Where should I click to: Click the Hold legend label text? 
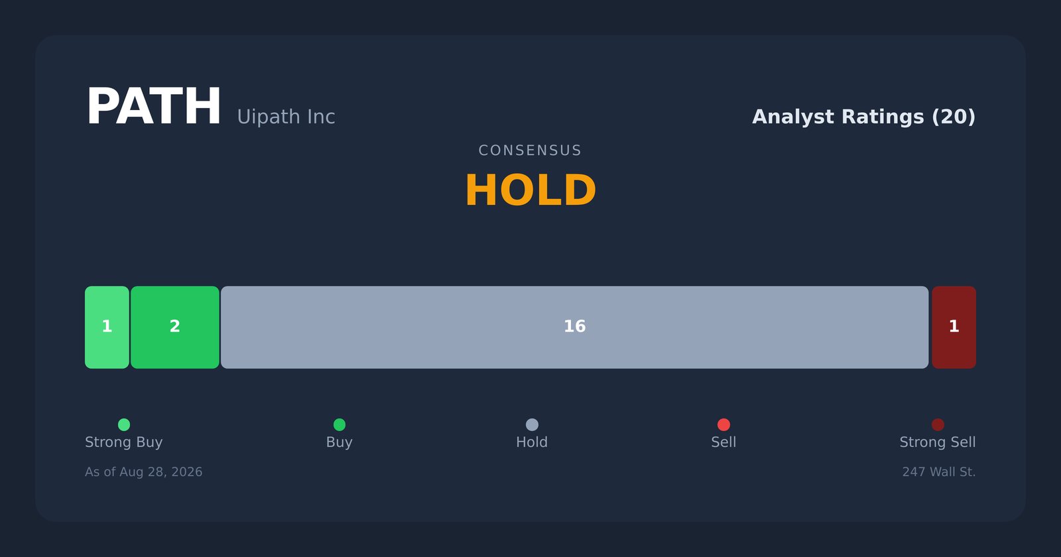click(532, 442)
